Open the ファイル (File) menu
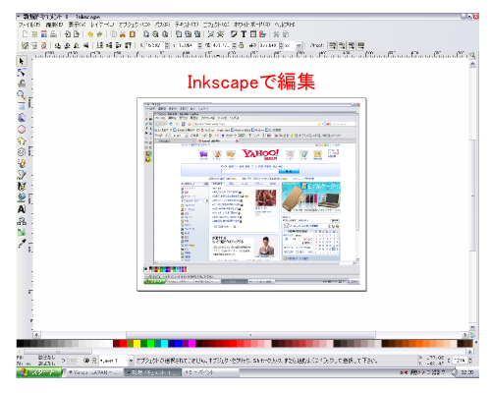Screen dimensions: 491x393 [29, 25]
